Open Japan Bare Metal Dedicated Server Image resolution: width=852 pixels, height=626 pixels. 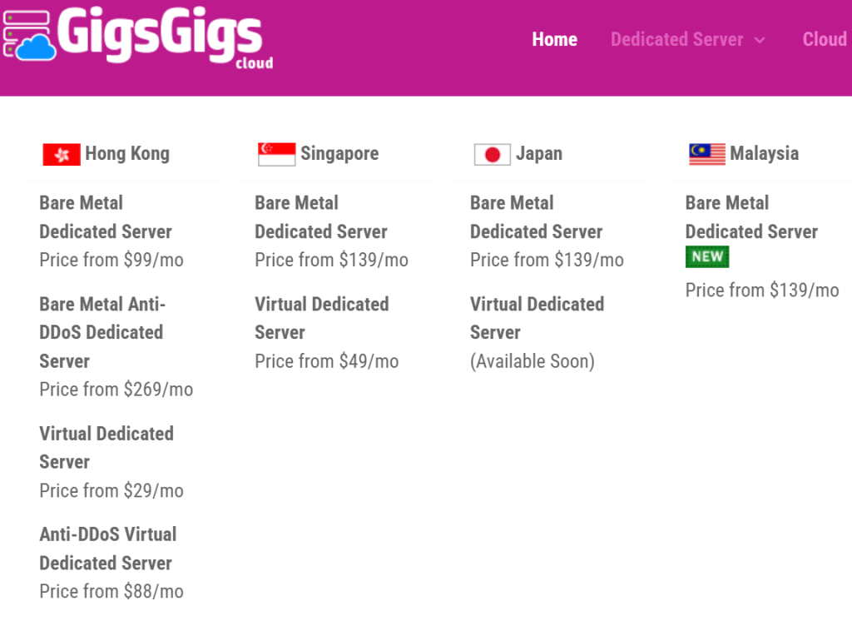[x=536, y=217]
